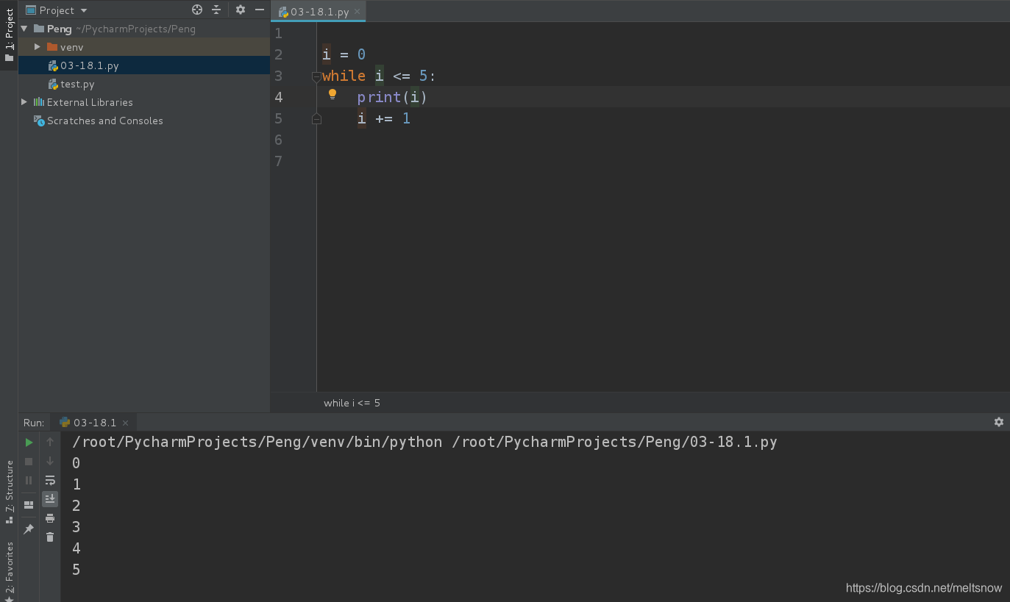Pin the Run tab with the pin icon
Viewport: 1010px width, 602px height.
[x=29, y=529]
